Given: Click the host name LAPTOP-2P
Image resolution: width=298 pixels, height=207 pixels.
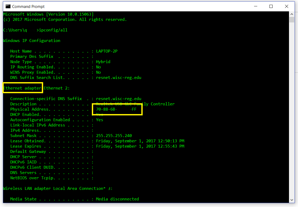Looking at the screenshot, I should [107, 51].
